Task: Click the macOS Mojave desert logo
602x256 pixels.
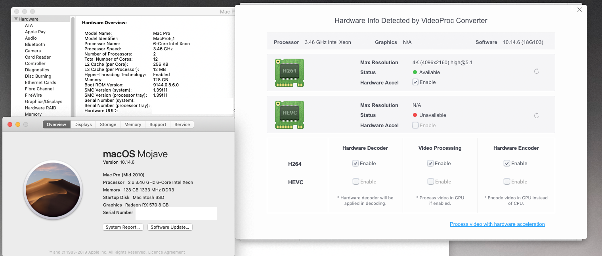Action: tap(53, 191)
